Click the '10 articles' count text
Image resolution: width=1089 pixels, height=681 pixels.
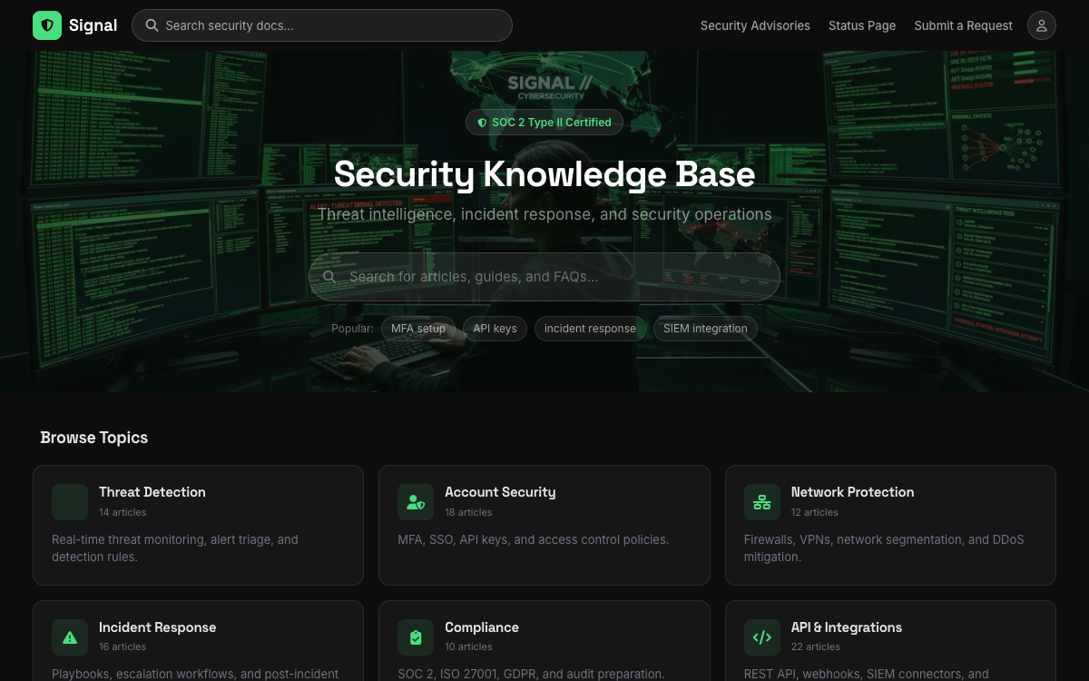(468, 647)
